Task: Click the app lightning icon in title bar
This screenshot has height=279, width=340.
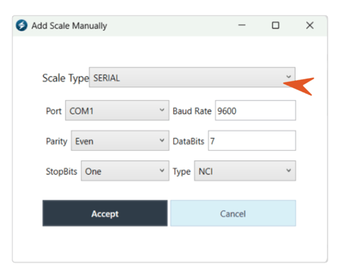Action: click(x=21, y=25)
